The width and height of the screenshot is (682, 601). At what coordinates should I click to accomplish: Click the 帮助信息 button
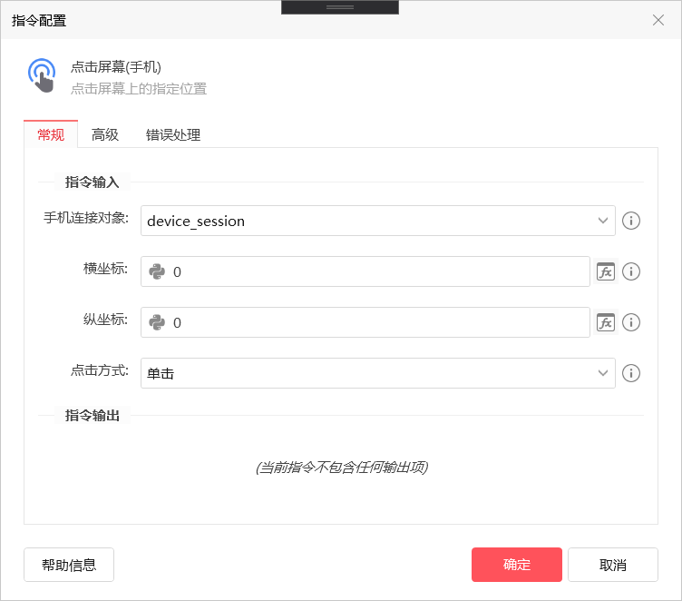pyautogui.click(x=69, y=565)
